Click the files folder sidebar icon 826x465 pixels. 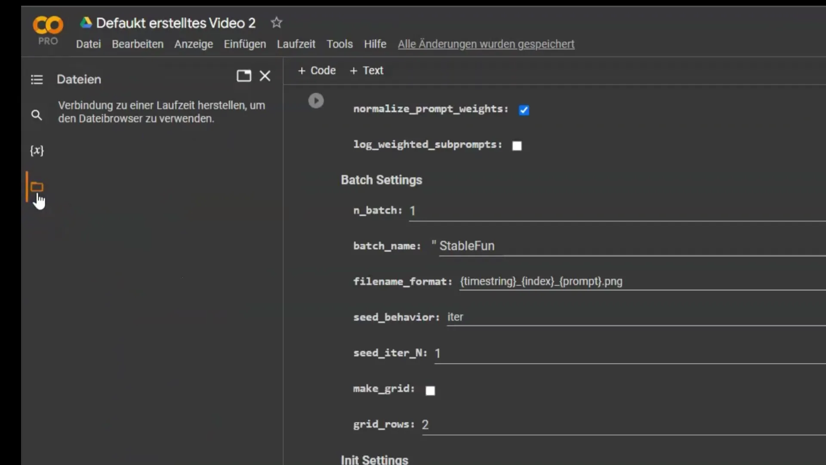pyautogui.click(x=37, y=187)
